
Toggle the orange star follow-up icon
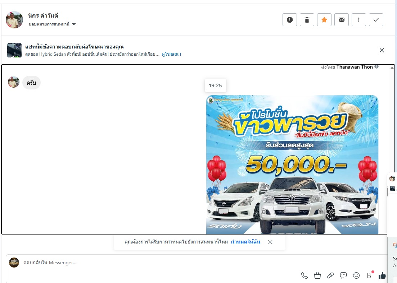(324, 20)
